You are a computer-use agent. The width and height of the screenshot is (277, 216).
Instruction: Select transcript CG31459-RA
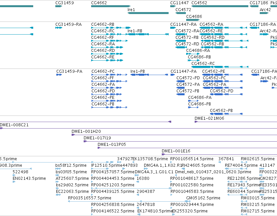pyautogui.click(x=69, y=24)
